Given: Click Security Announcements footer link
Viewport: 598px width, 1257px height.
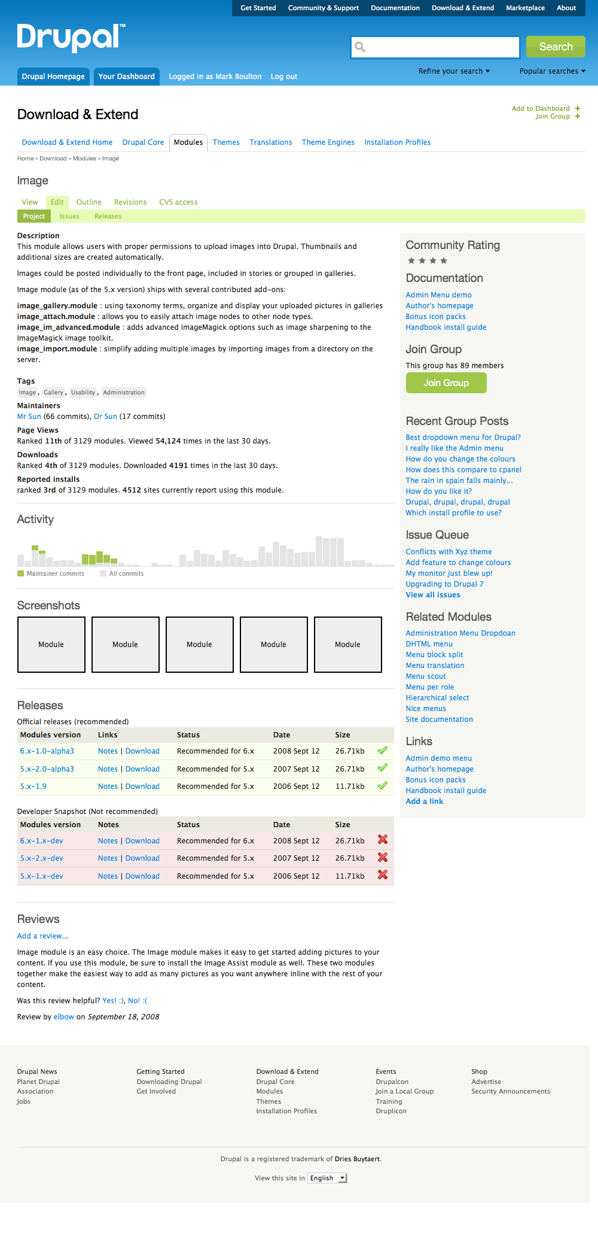Looking at the screenshot, I should pos(511,1091).
